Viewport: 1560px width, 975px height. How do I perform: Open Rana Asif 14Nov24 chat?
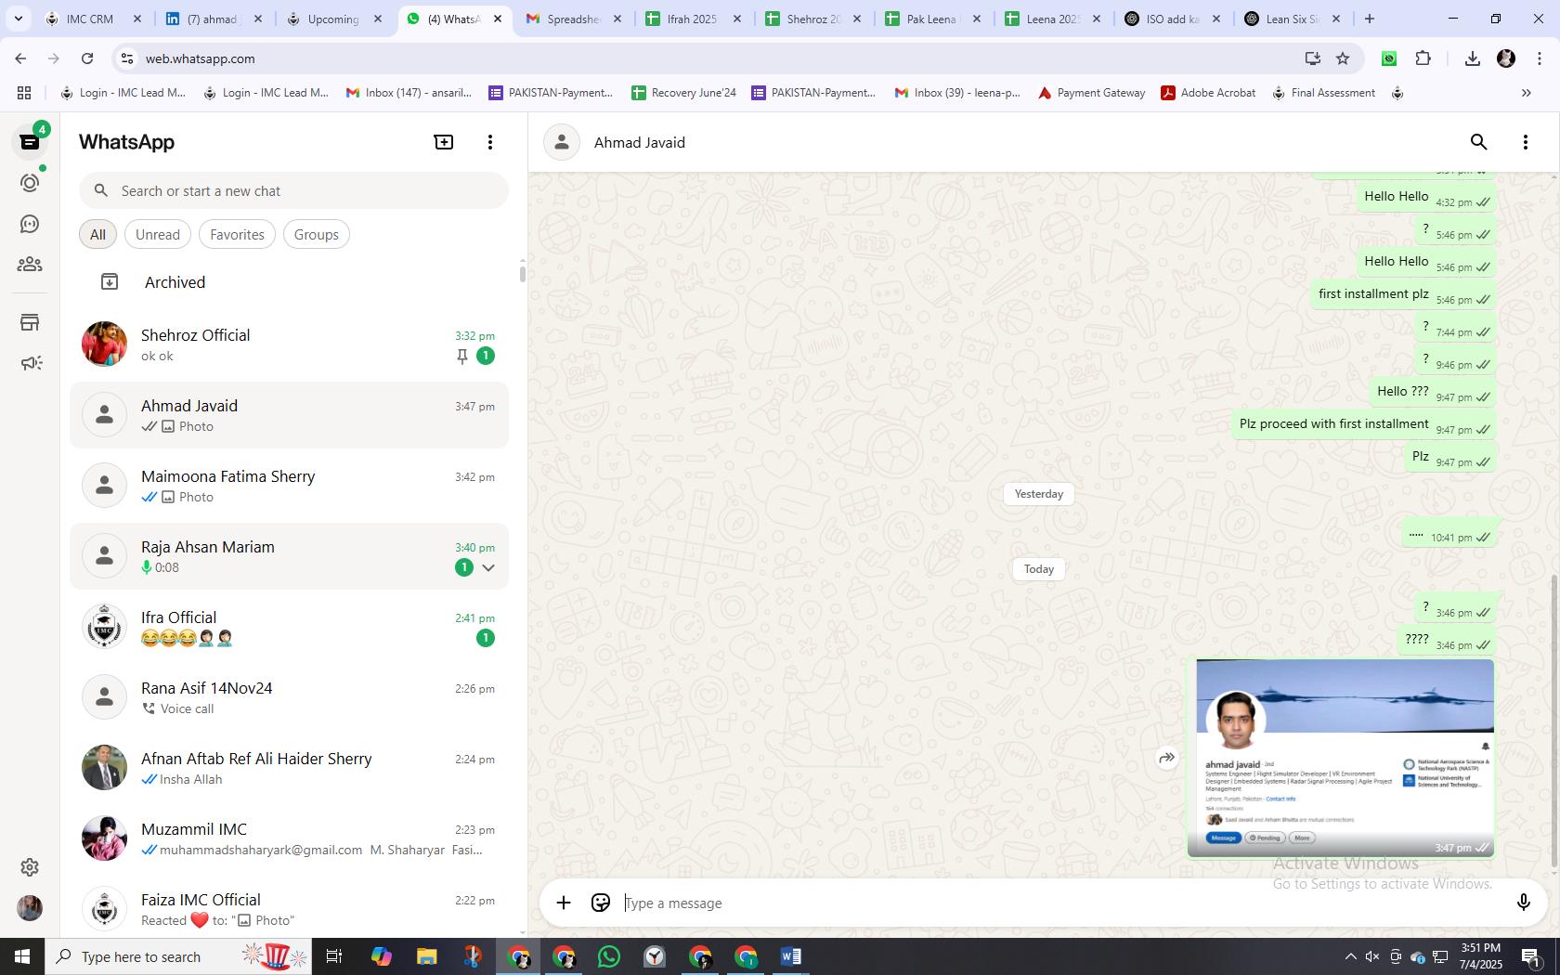point(290,697)
